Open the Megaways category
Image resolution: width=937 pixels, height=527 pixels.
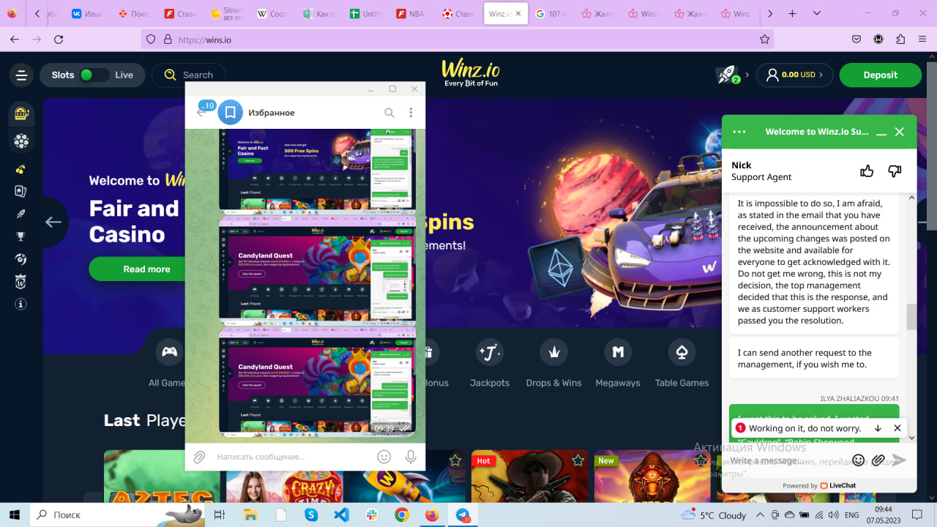618,363
